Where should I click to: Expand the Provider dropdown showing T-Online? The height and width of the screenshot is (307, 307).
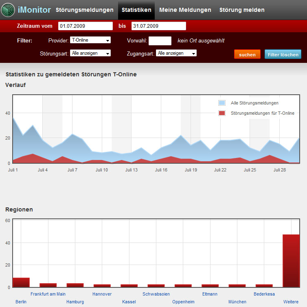pyautogui.click(x=90, y=40)
